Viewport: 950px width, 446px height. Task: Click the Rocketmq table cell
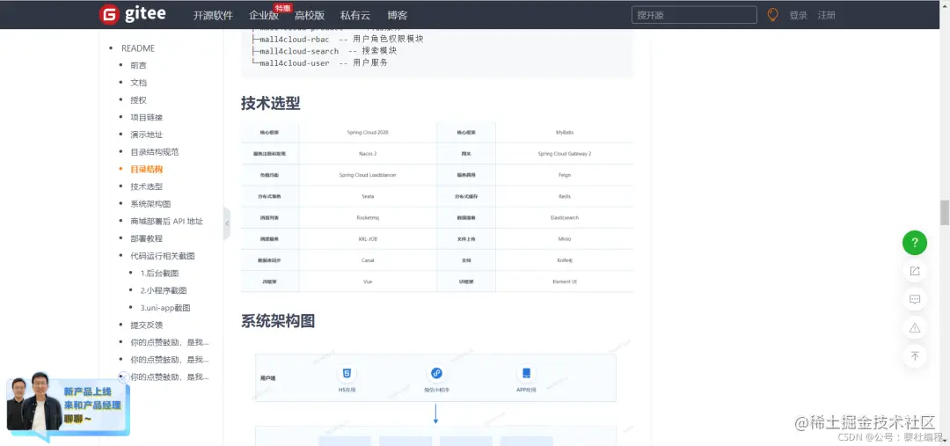pos(368,217)
